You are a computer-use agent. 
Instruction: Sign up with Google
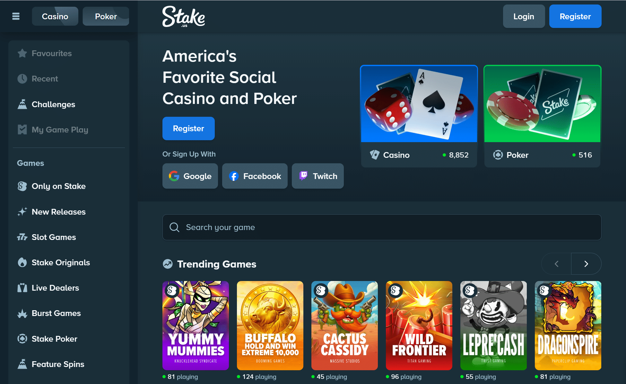point(190,176)
